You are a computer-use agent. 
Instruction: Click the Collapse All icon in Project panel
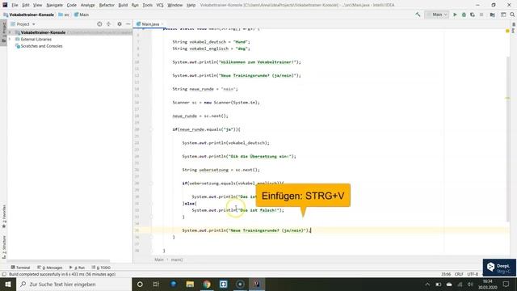click(108, 24)
